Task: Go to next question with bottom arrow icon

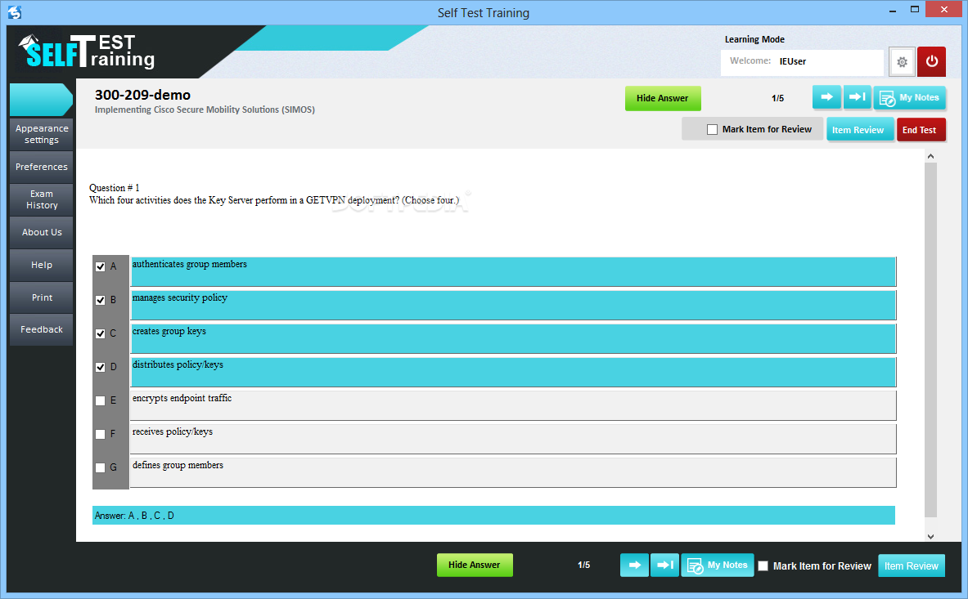Action: click(x=635, y=565)
